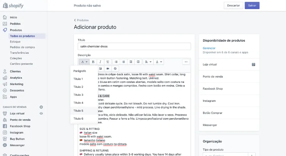Image resolution: width=286 pixels, height=156 pixels.
Task: Click the Shopify logo
Action: click(13, 5)
